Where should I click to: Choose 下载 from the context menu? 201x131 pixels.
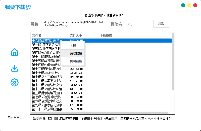point(73,46)
